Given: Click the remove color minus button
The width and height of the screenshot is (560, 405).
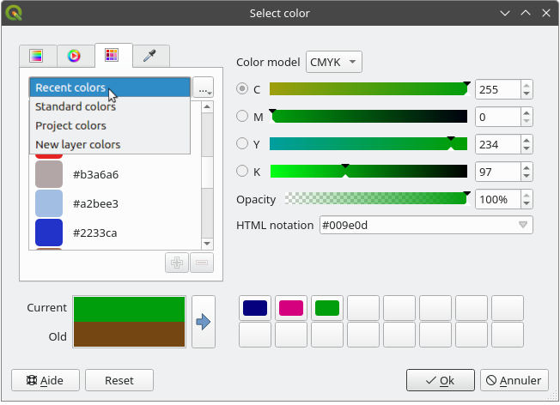Looking at the screenshot, I should pos(202,263).
